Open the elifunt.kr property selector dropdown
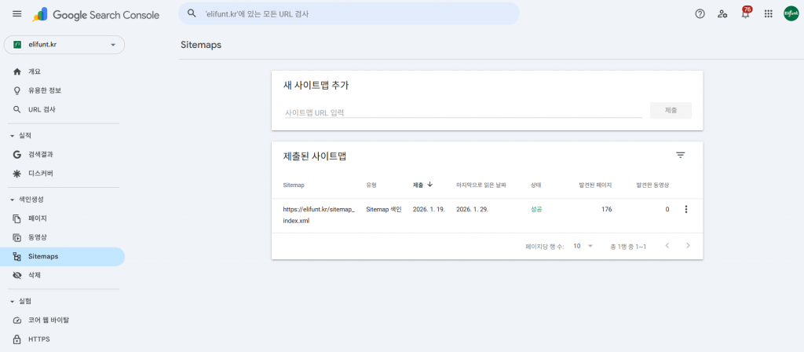Screen dimensions: 804x352 coord(64,45)
